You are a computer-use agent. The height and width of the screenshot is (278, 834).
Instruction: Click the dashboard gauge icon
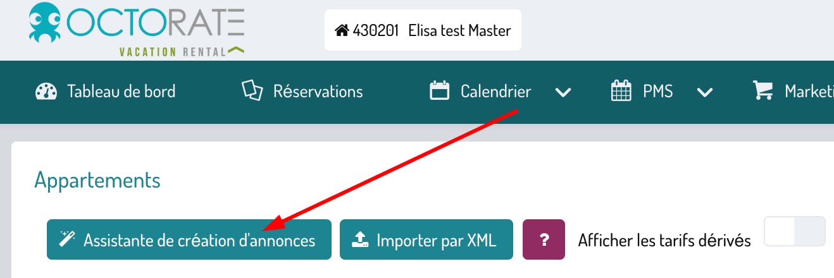coord(46,92)
